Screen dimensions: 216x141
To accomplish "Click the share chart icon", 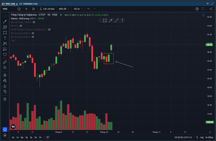I will pos(211,9).
